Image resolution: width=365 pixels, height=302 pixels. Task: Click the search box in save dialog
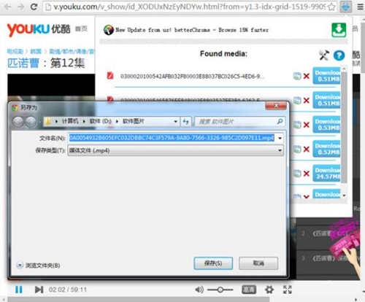tap(240, 121)
